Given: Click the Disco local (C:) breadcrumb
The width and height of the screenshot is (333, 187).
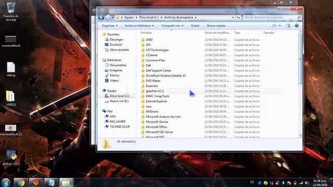Looking at the screenshot, I should 149,17.
